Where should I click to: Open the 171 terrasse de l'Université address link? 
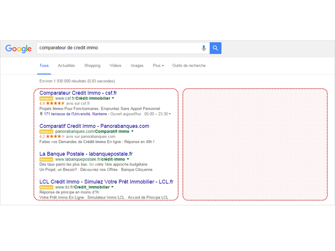[x=75, y=114]
